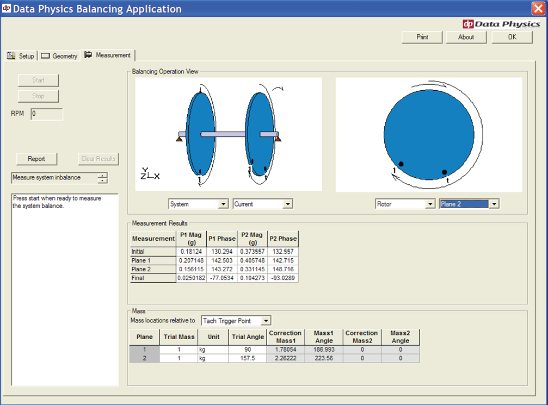548x405 pixels.
Task: Open the System view dropdown
Action: coord(223,204)
